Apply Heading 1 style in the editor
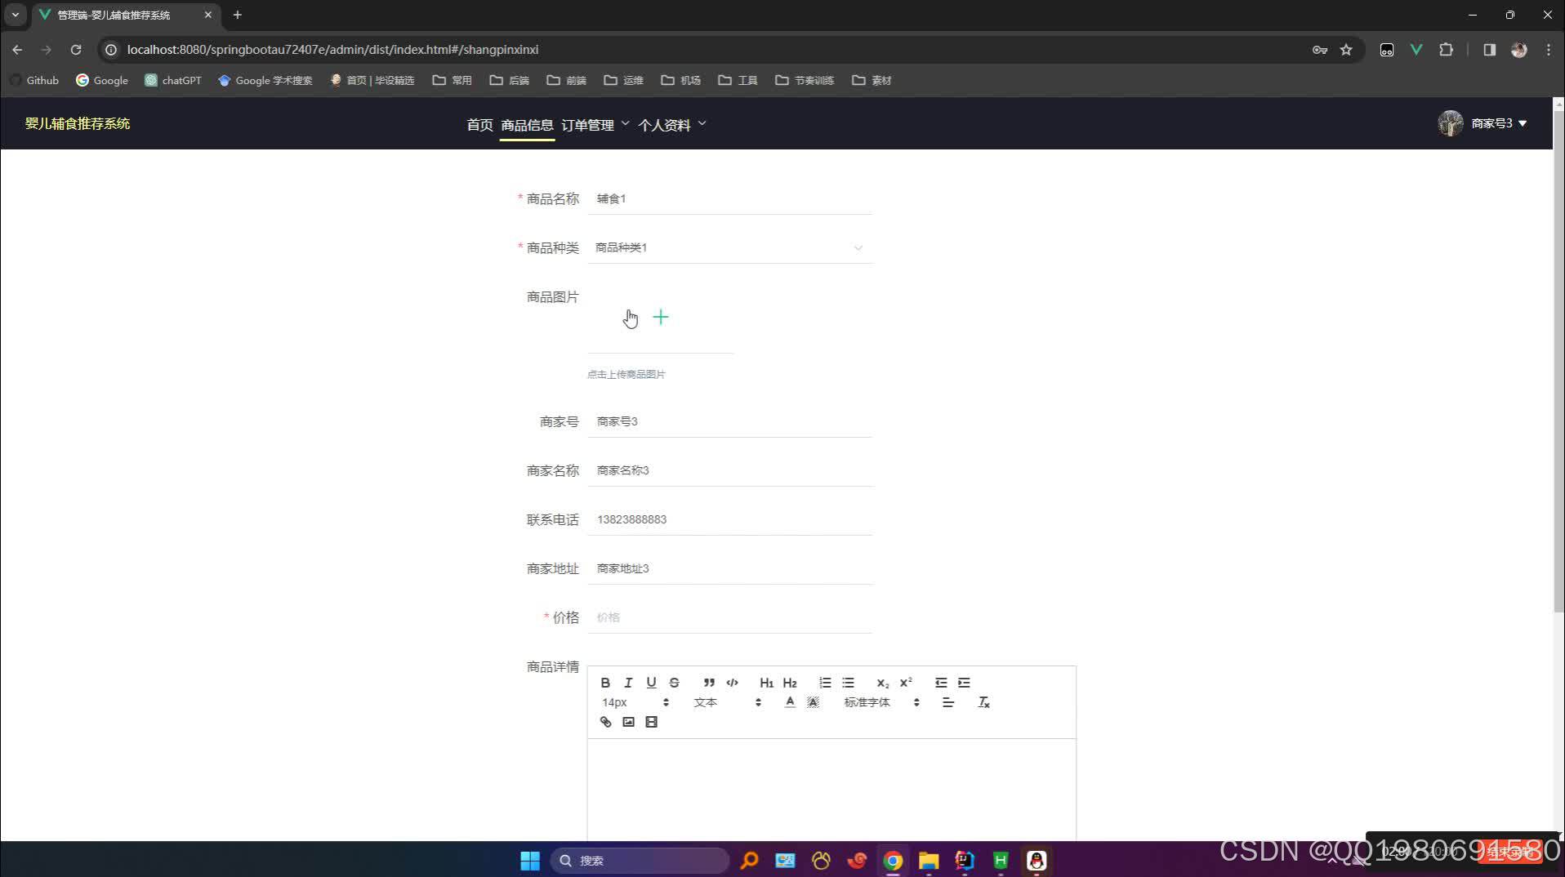The width and height of the screenshot is (1565, 877). click(766, 683)
